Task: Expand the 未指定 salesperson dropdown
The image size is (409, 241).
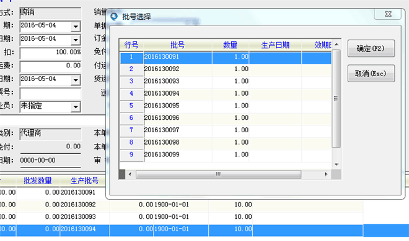Action: tap(76, 107)
